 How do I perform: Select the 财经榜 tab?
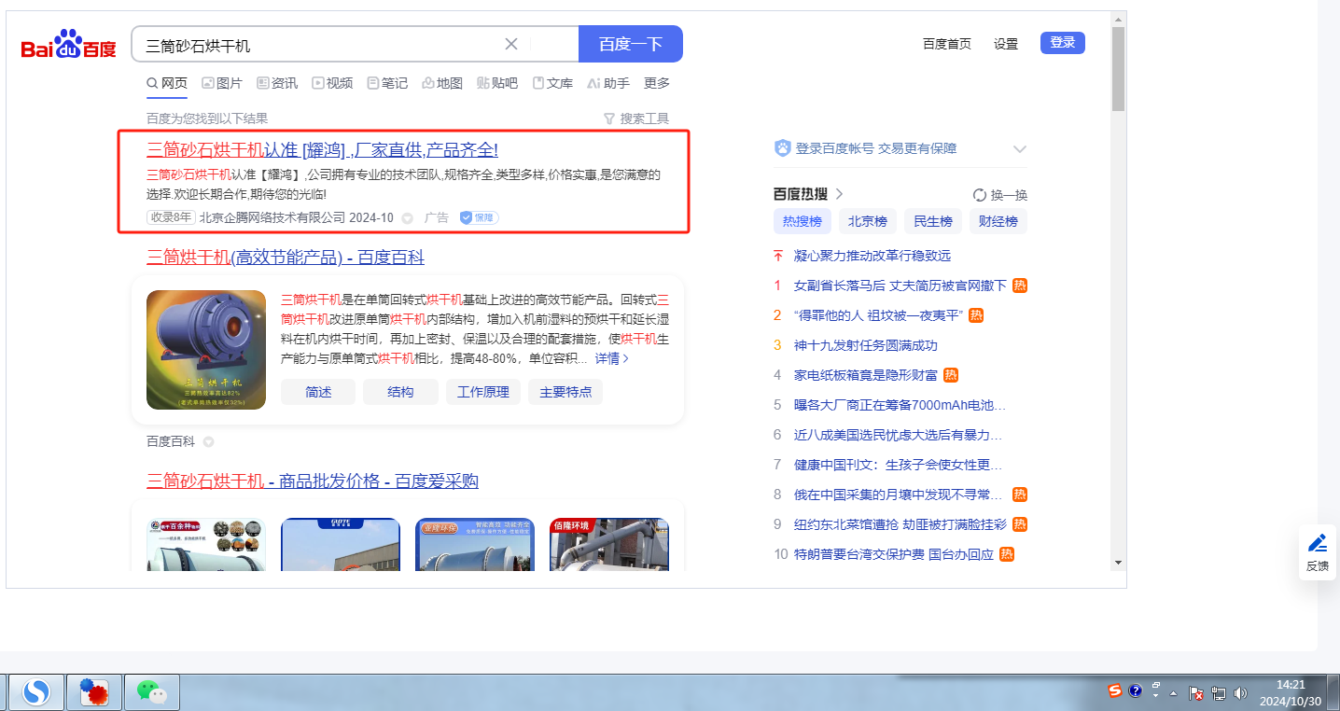point(998,221)
